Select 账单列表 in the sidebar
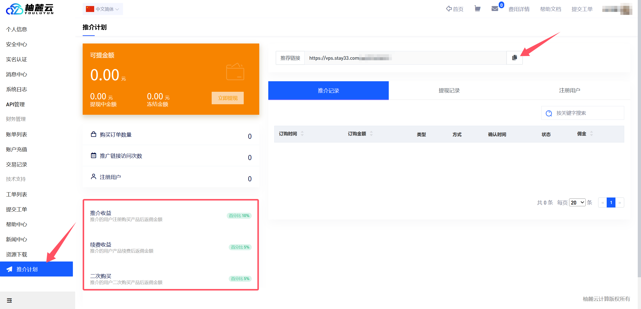This screenshot has height=309, width=641. [x=17, y=134]
